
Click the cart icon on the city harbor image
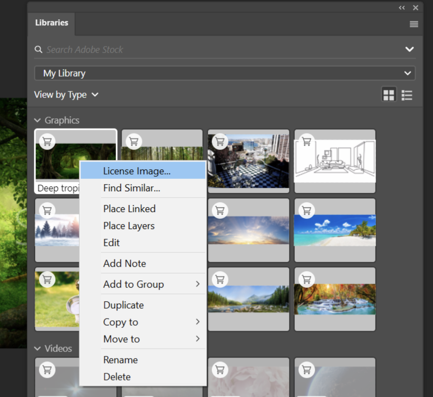(x=220, y=141)
